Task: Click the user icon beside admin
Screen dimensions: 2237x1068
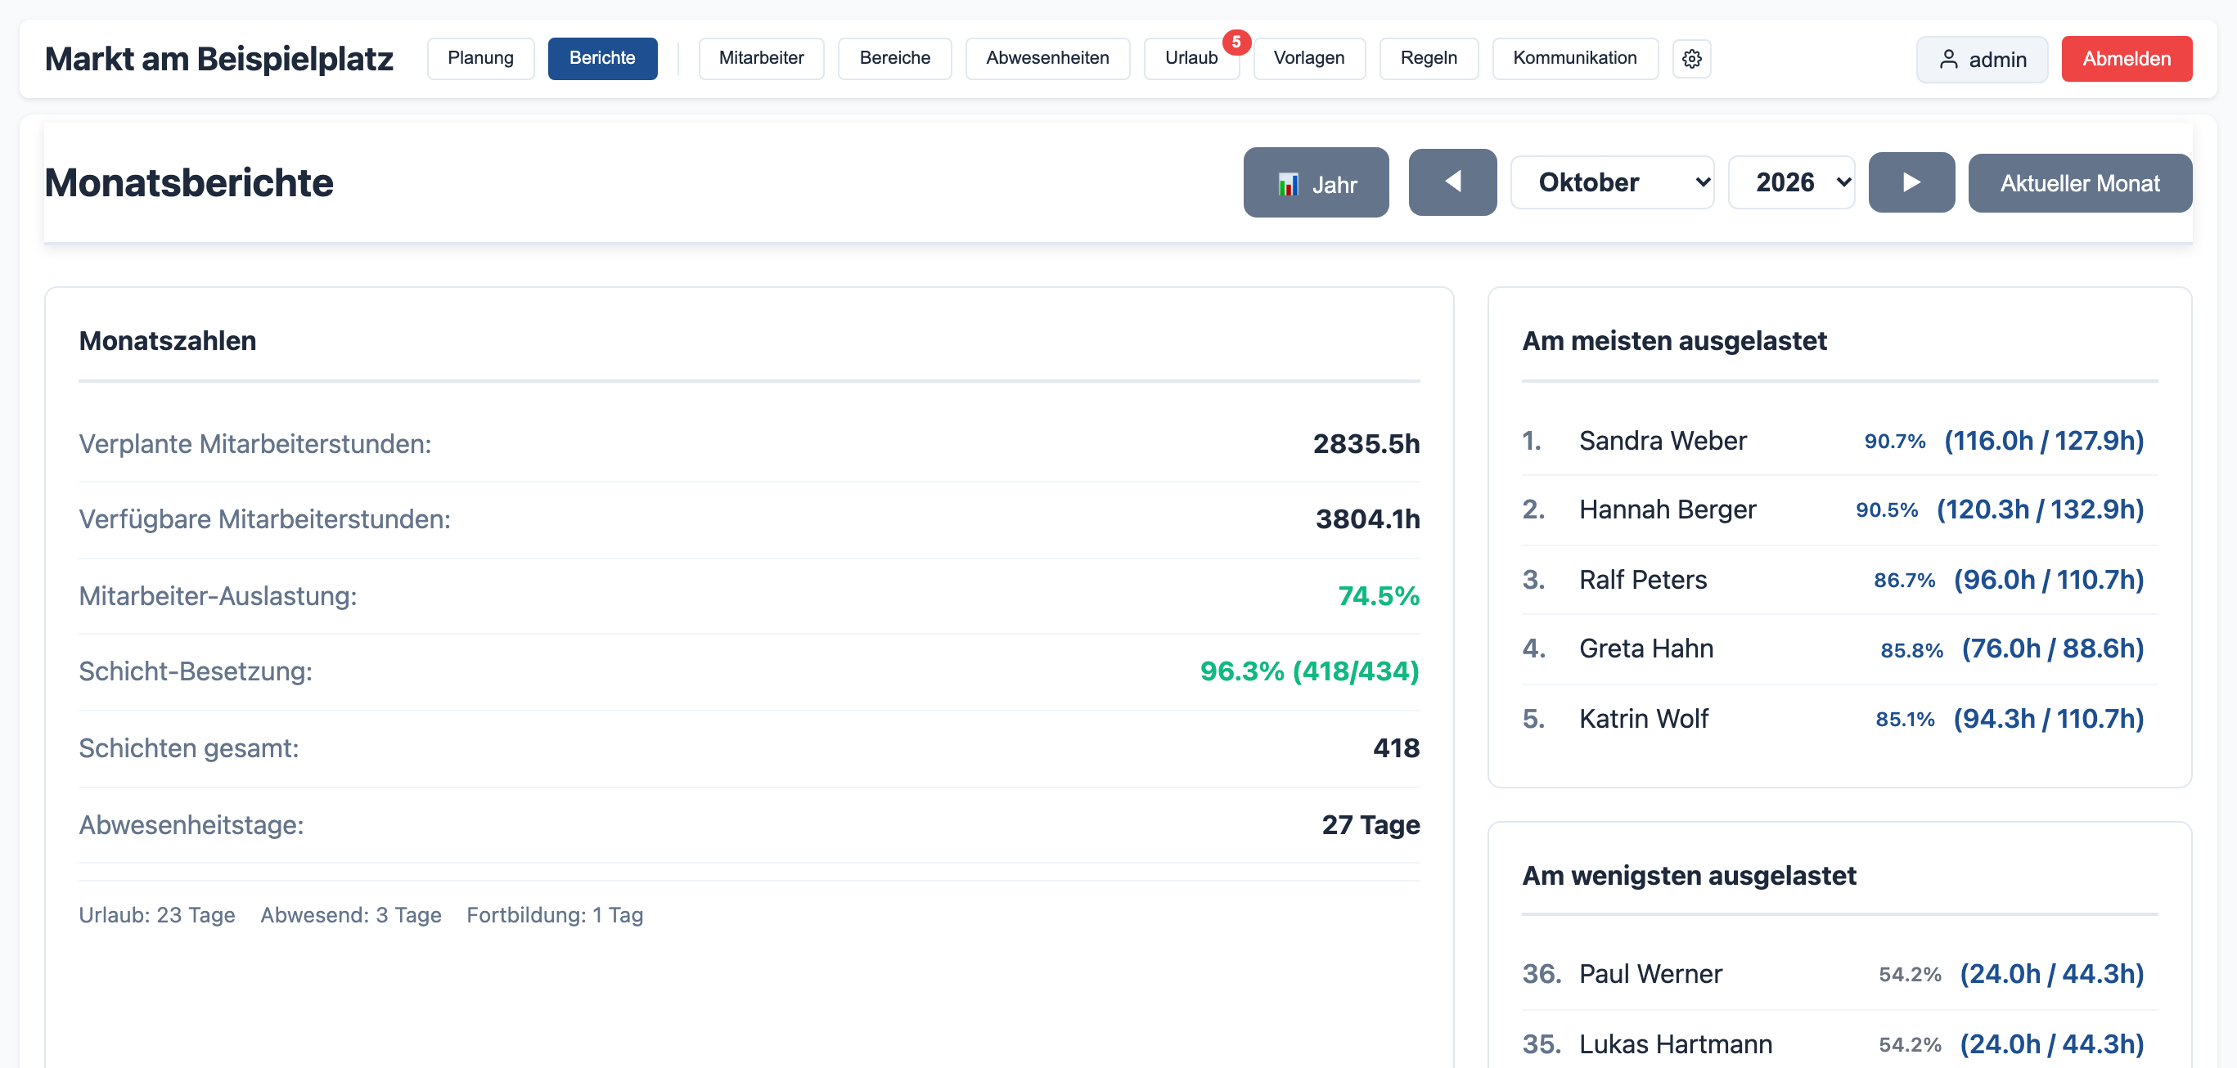Action: coord(1949,59)
